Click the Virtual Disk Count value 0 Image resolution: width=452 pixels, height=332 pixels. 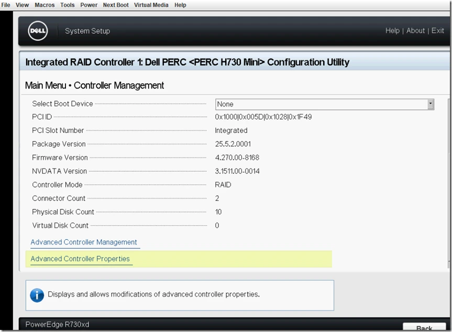click(217, 225)
